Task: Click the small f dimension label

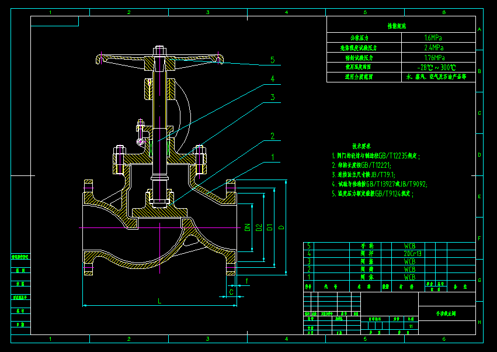Action: click(x=247, y=281)
